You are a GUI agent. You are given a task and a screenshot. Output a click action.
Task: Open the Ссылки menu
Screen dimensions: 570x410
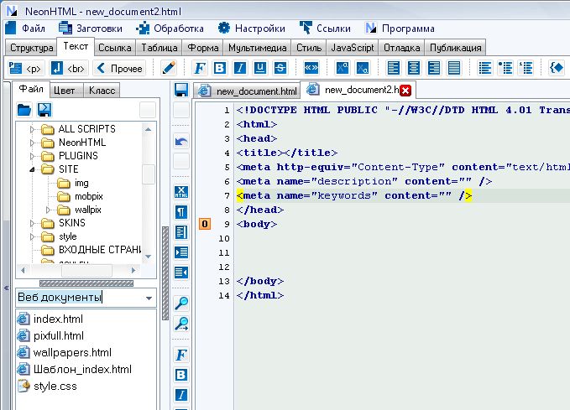[x=326, y=29]
